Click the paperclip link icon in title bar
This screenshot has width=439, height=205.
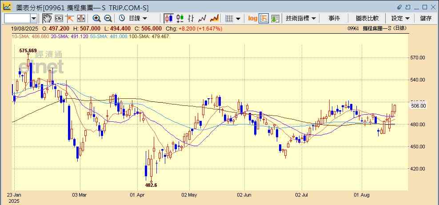[x=399, y=7]
